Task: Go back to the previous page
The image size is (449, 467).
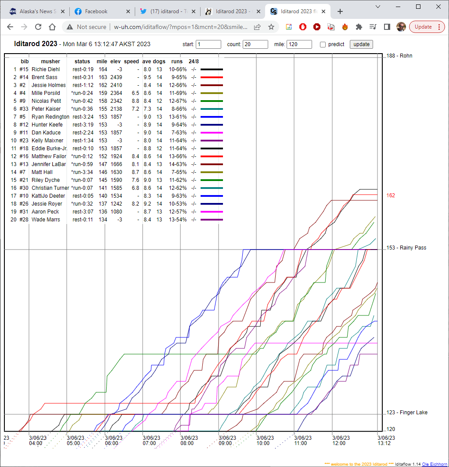Action: coord(10,27)
